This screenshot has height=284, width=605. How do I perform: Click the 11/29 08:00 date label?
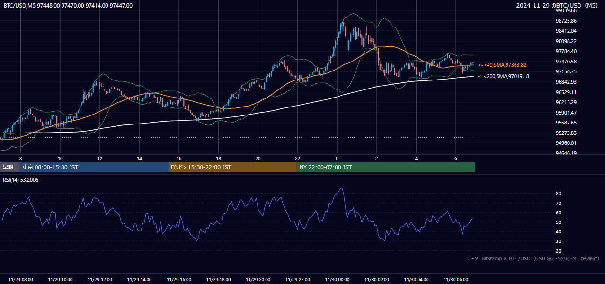click(20, 280)
